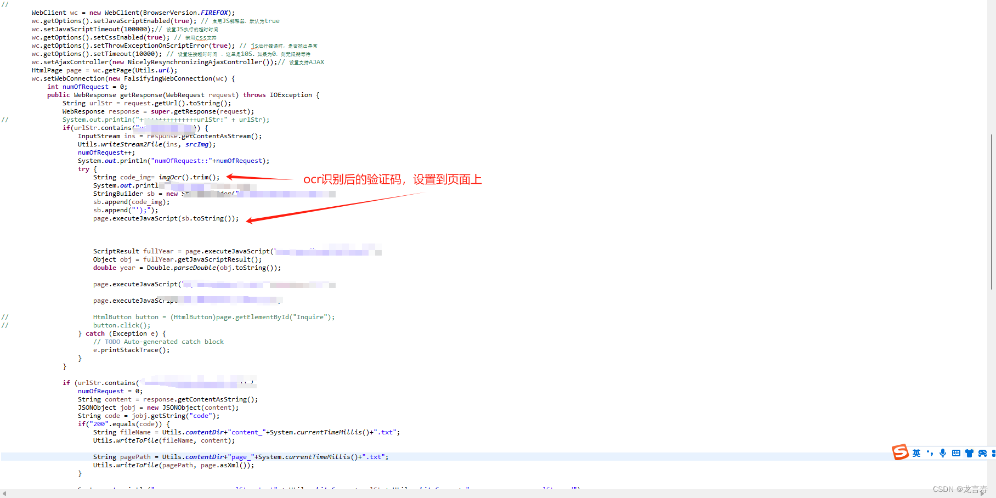Click 'String code = jobj.getString("code");' line
Image resolution: width=996 pixels, height=498 pixels.
(x=149, y=416)
